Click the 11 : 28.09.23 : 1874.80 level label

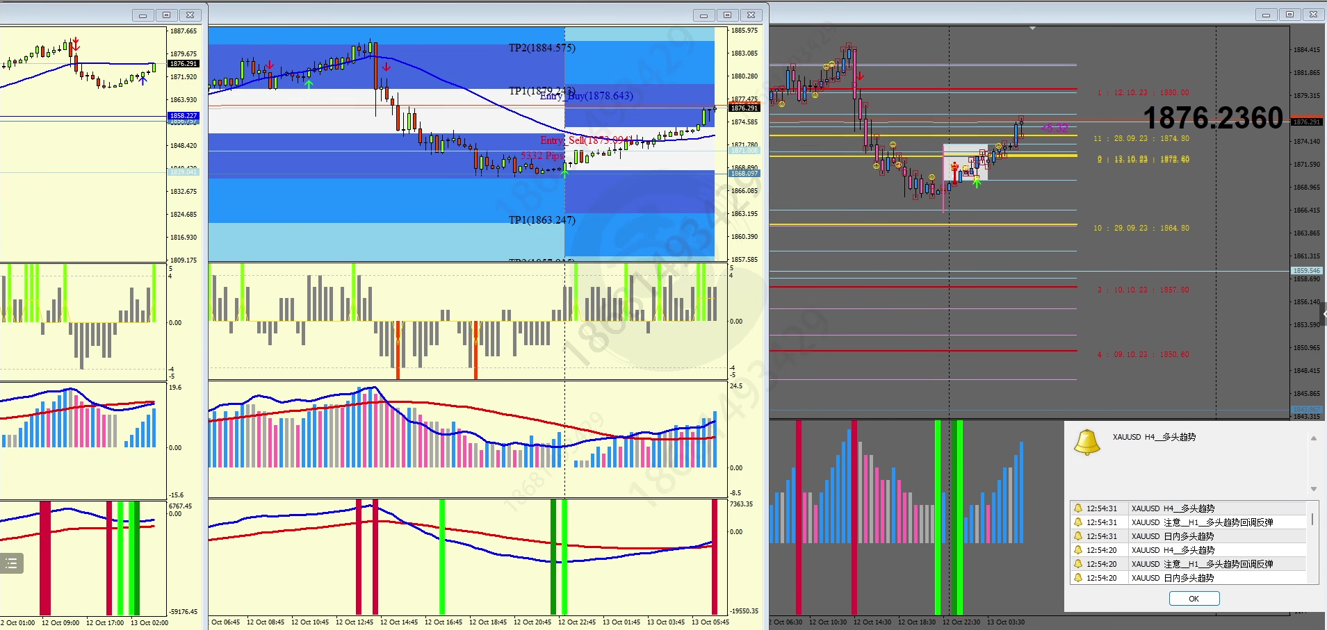tap(1141, 138)
